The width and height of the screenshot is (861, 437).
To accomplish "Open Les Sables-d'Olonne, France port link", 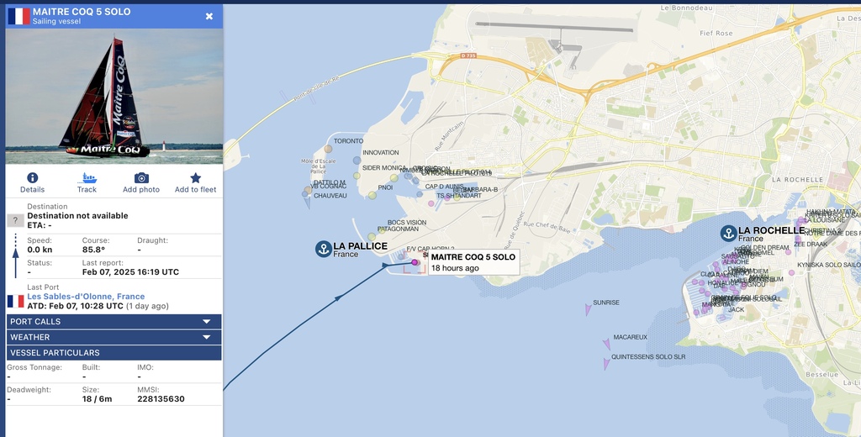I will click(x=87, y=297).
